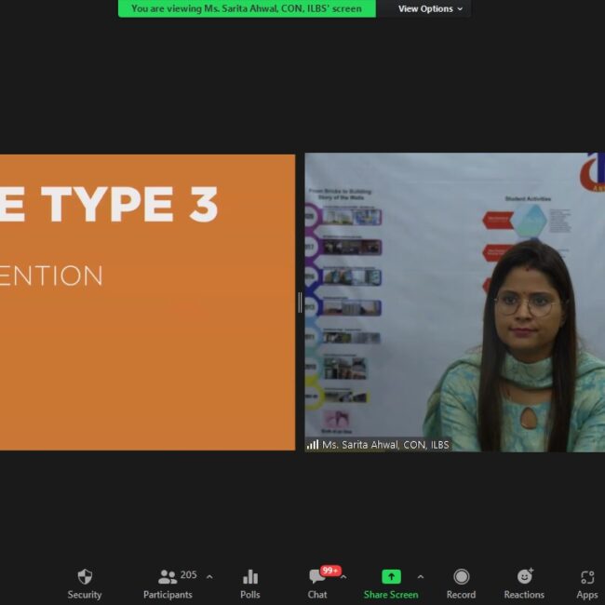Start recording with the Record icon
The width and height of the screenshot is (605, 605).
(461, 577)
